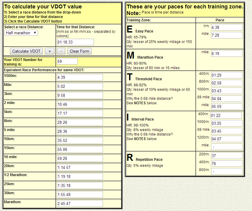
Task: Select the Threshold Pace 400m field
Action: click(226, 75)
